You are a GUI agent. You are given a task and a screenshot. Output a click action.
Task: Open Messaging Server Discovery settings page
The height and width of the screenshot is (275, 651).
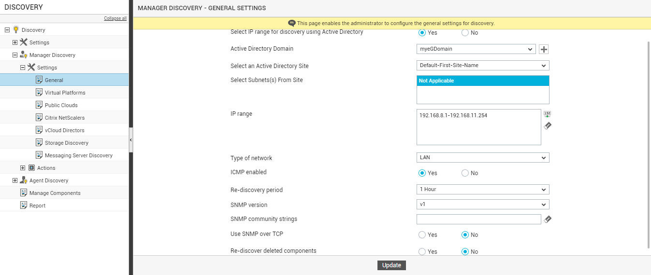(x=79, y=155)
